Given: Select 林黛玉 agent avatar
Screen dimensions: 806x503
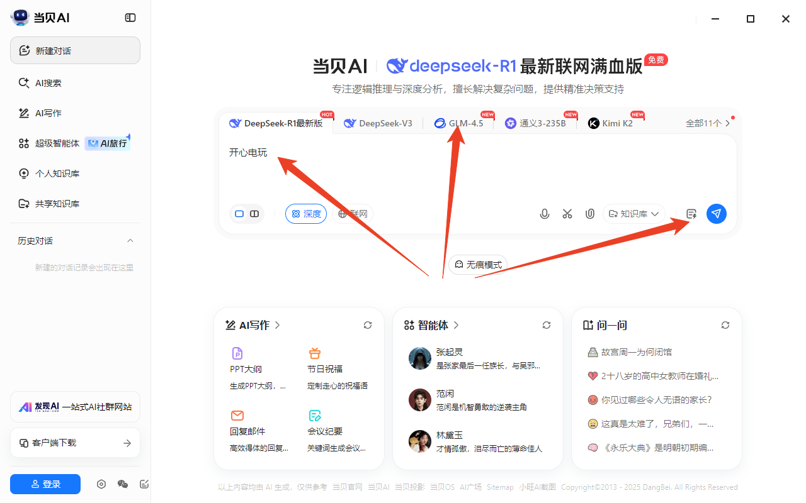Looking at the screenshot, I should (x=419, y=441).
